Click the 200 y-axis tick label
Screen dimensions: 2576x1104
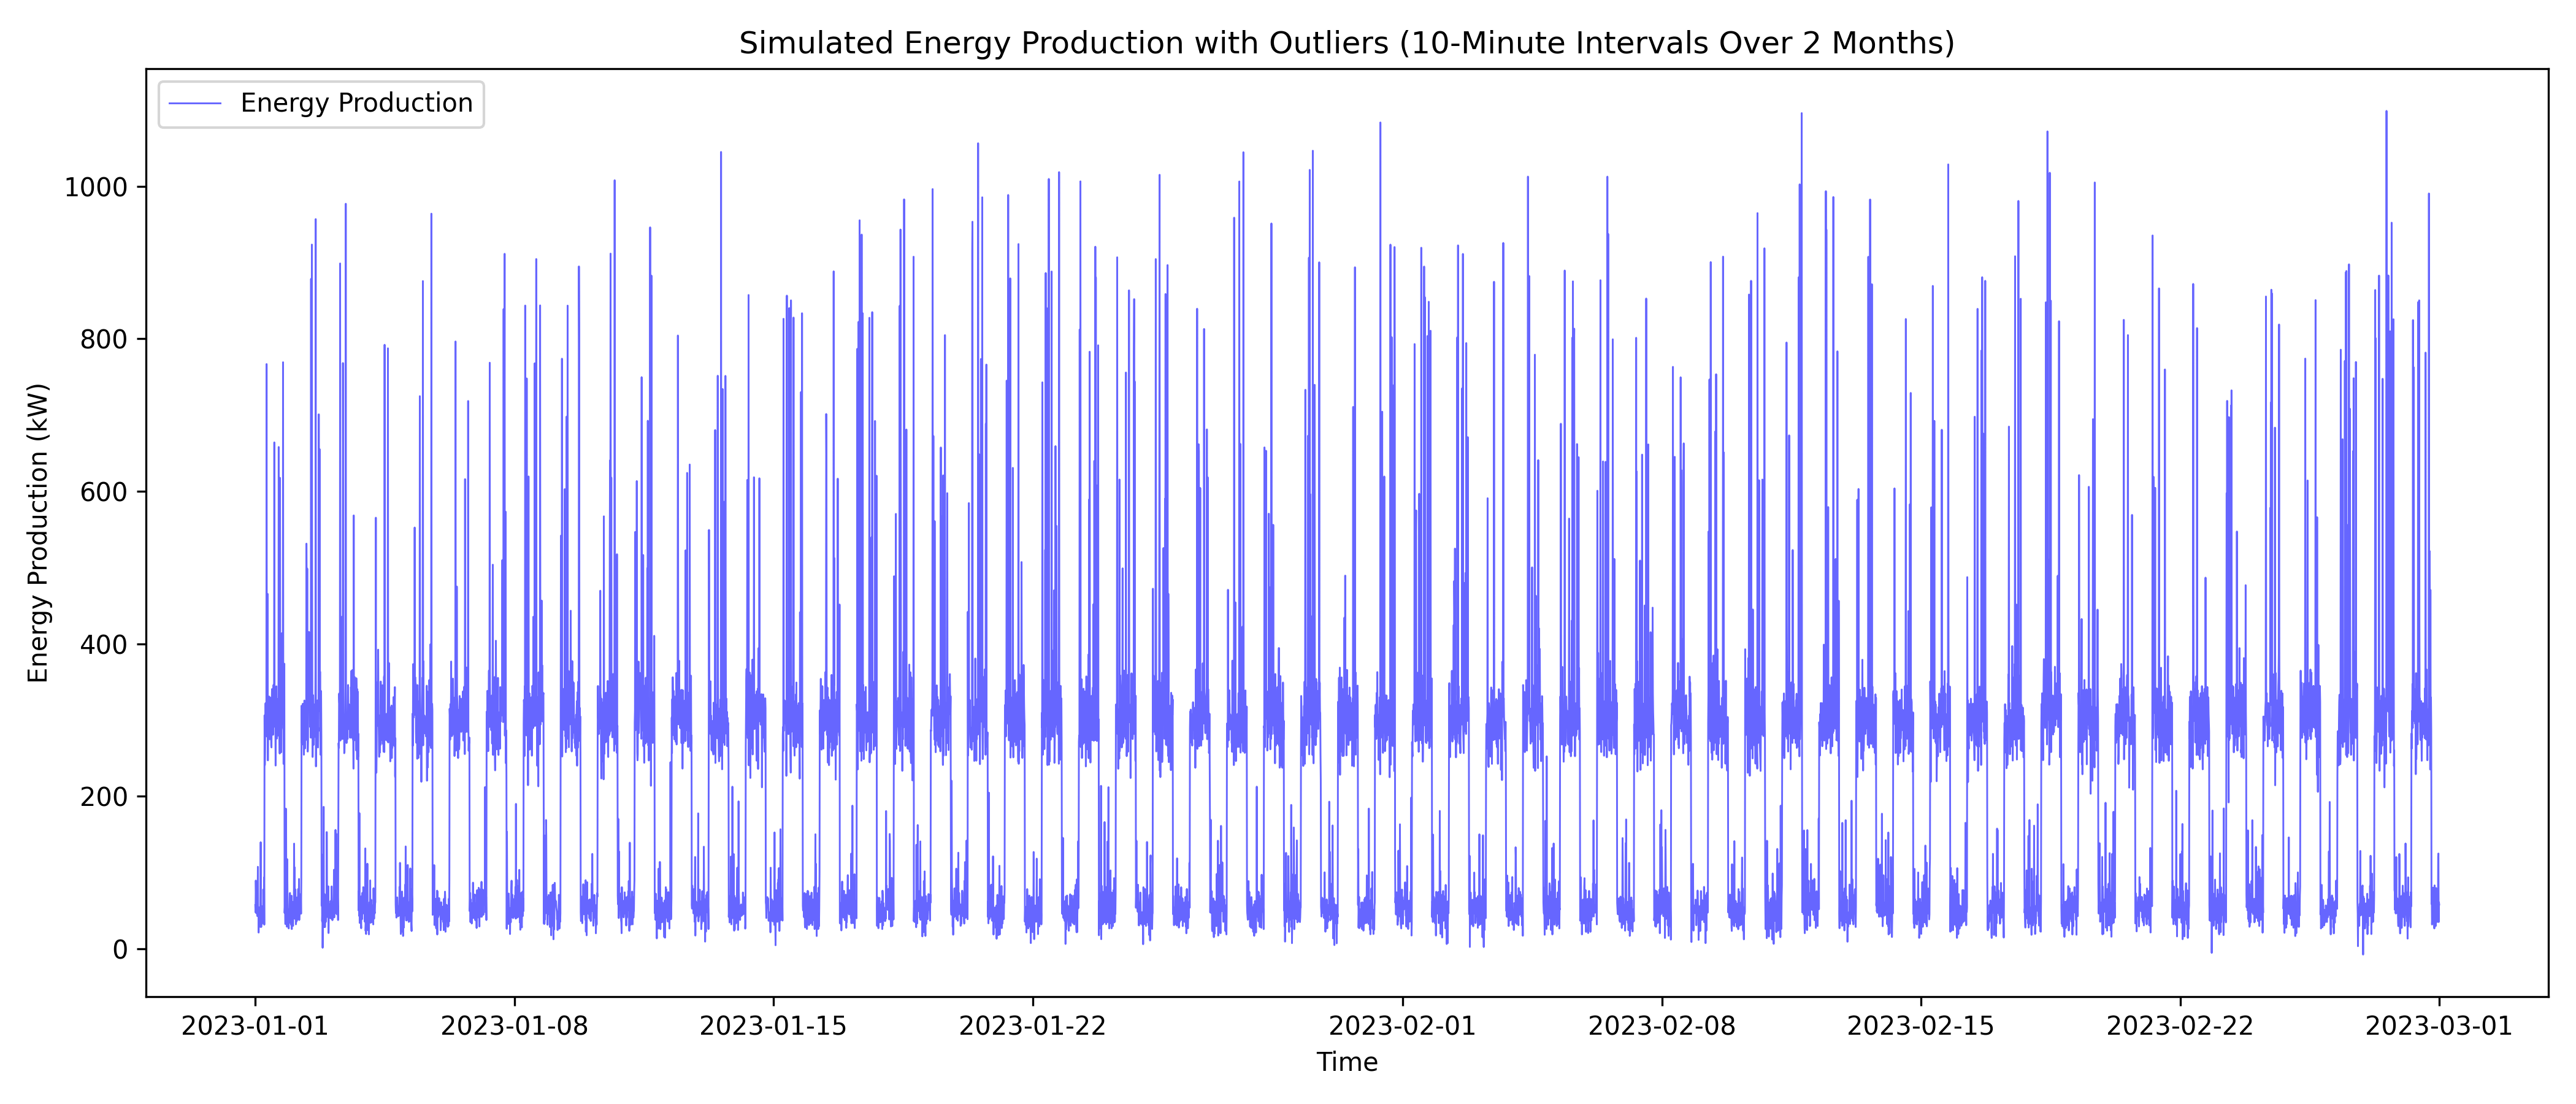104,797
